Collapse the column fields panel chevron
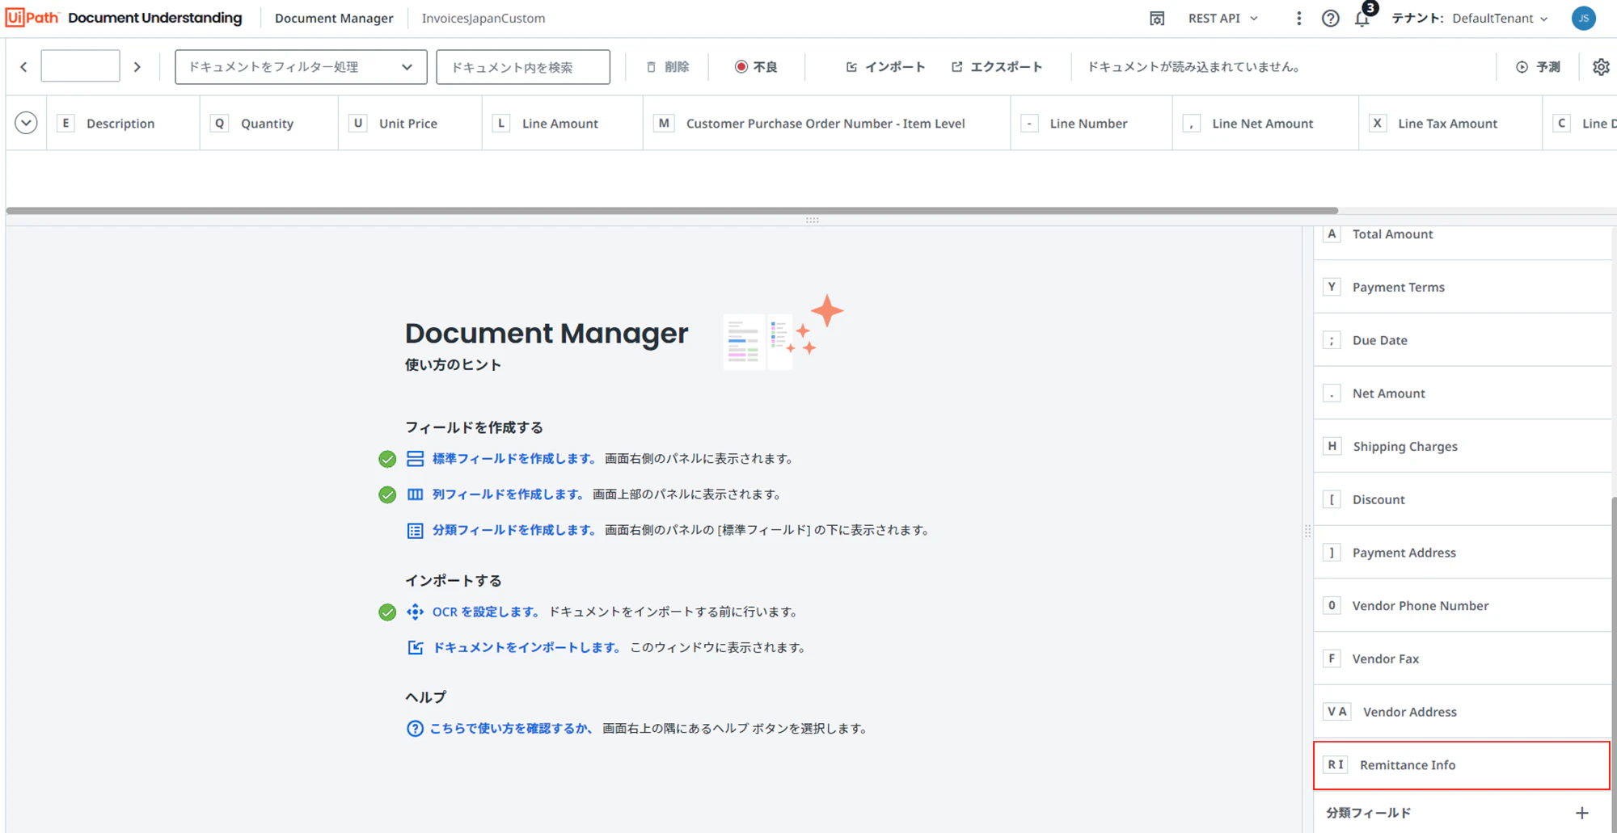1617x833 pixels. click(26, 123)
